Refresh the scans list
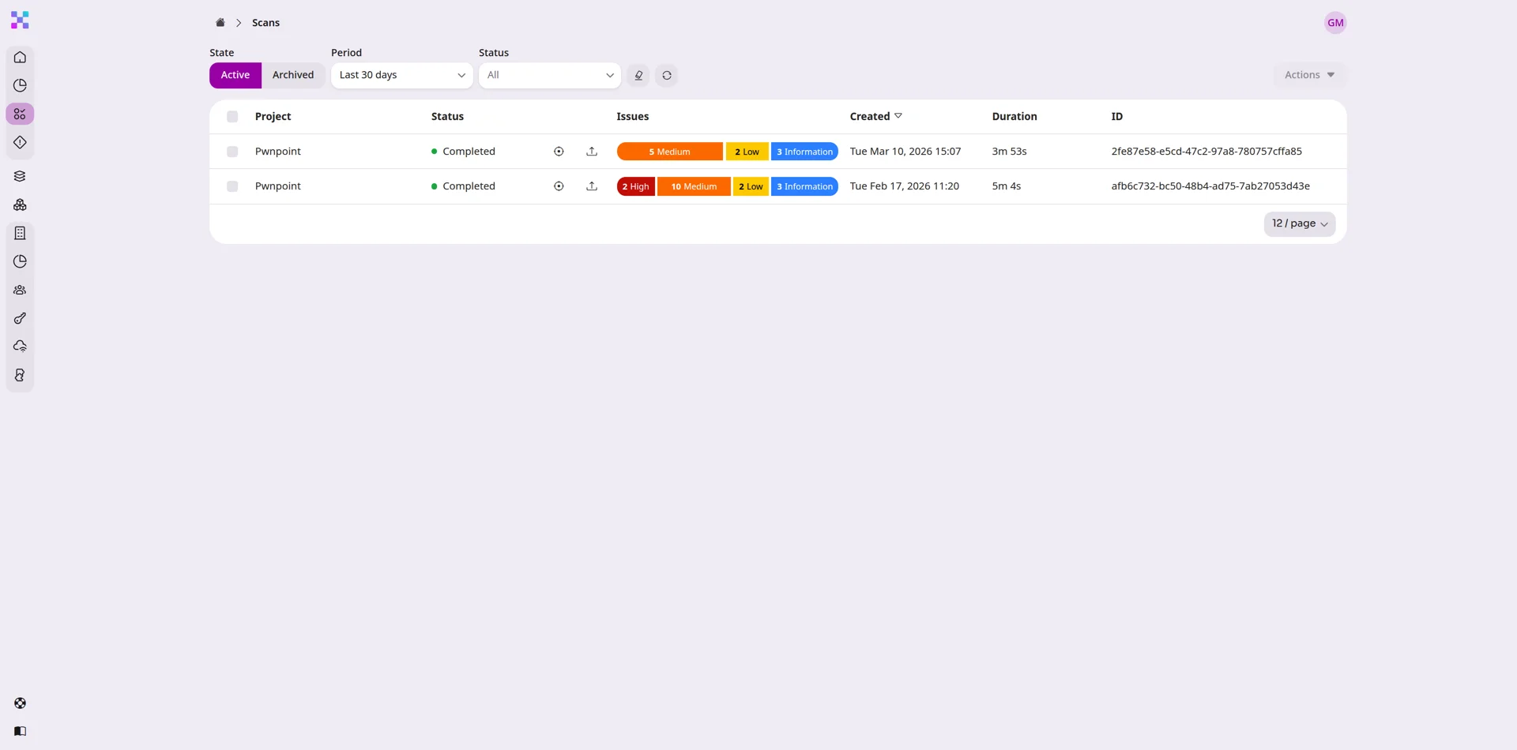 [x=667, y=76]
